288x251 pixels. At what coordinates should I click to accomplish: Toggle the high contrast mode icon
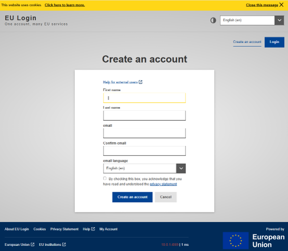click(213, 20)
